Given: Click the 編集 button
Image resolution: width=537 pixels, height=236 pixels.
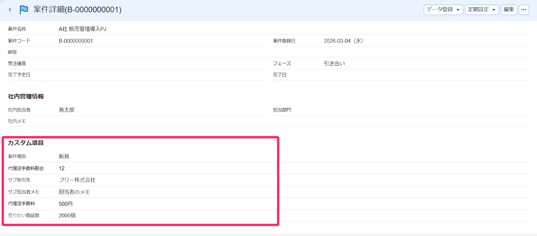Looking at the screenshot, I should coord(509,10).
